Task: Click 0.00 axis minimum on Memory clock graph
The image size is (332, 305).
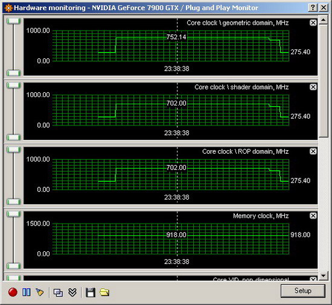Action: (x=43, y=254)
